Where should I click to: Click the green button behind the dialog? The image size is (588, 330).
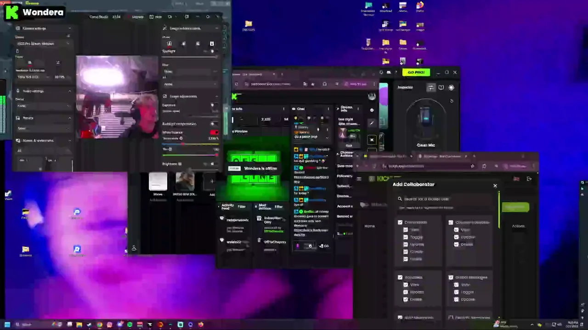[x=515, y=207]
